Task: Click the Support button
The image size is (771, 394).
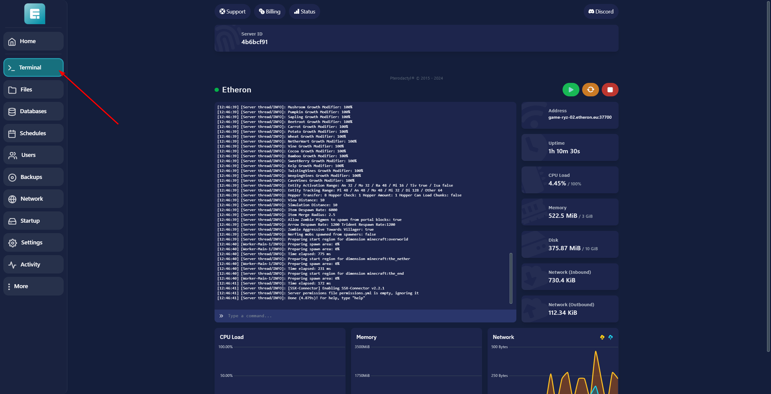Action: tap(232, 12)
